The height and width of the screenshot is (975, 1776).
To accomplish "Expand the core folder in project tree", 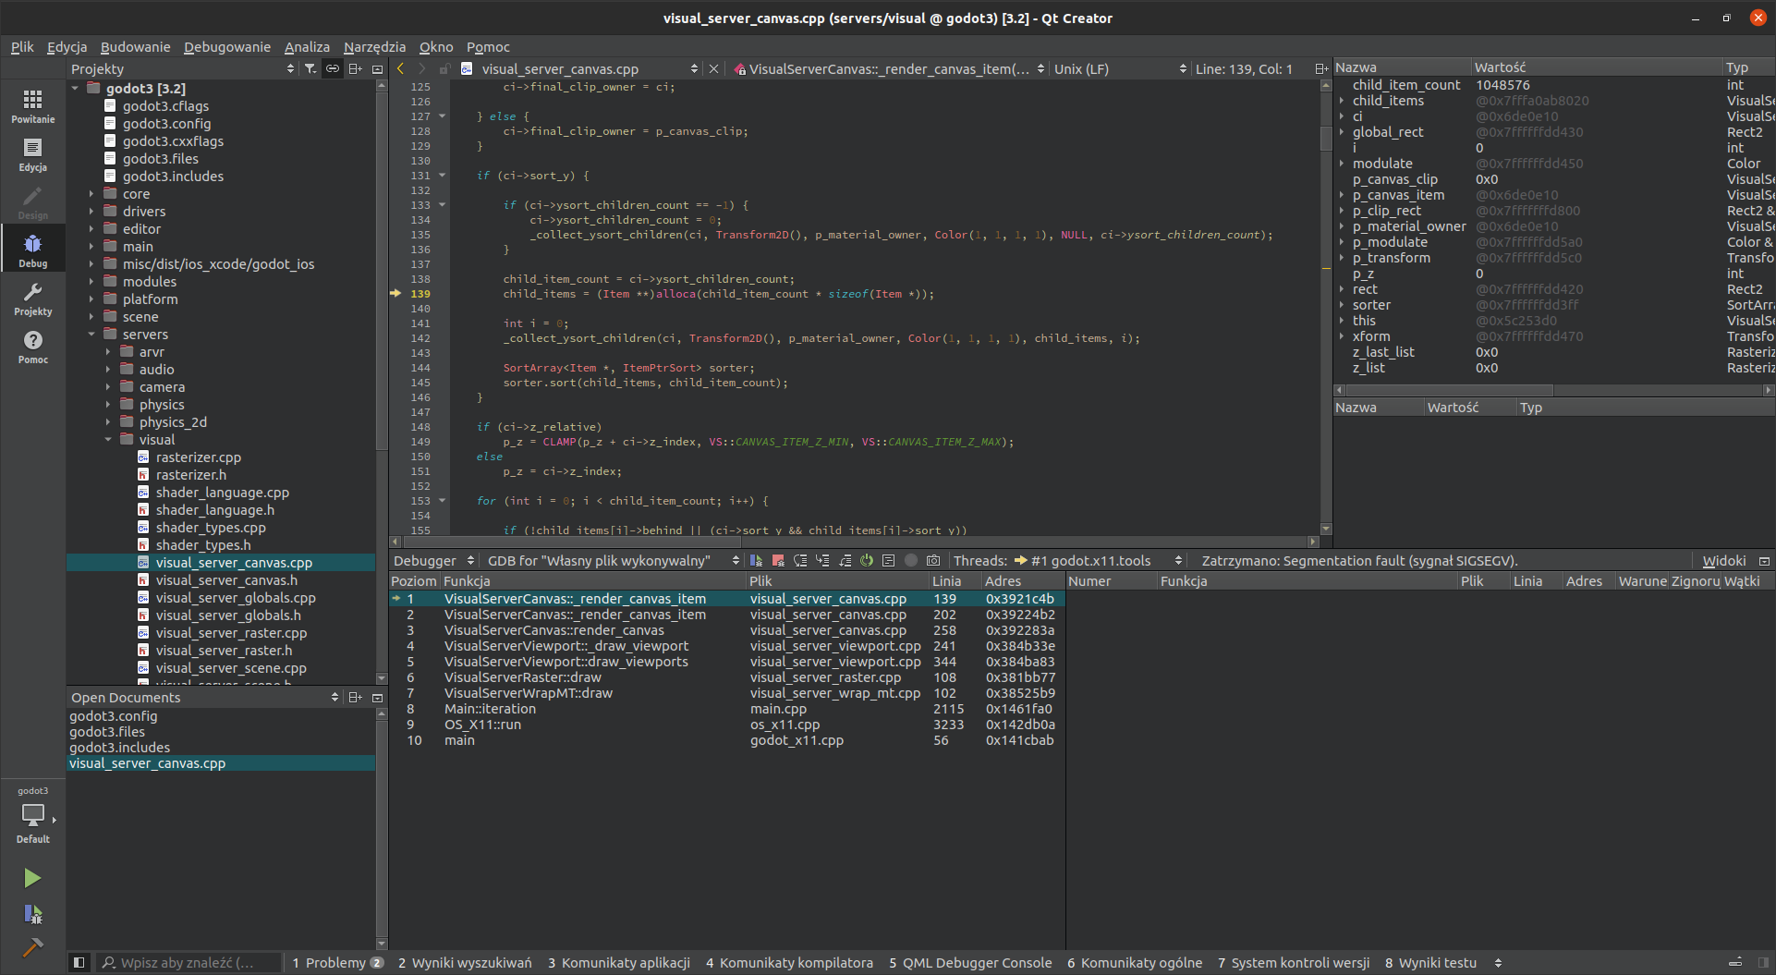I will tap(91, 194).
